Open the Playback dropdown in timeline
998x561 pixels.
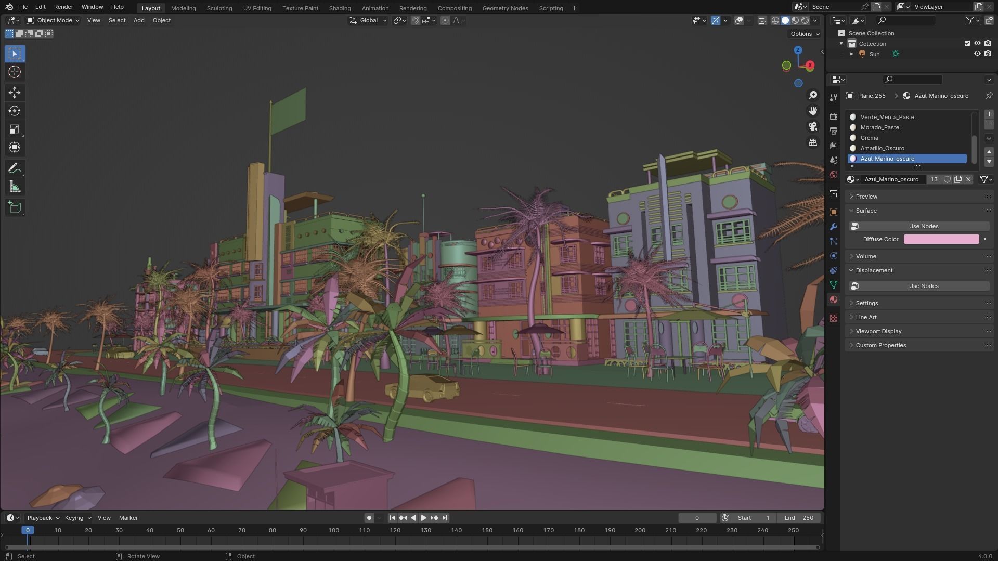point(43,518)
